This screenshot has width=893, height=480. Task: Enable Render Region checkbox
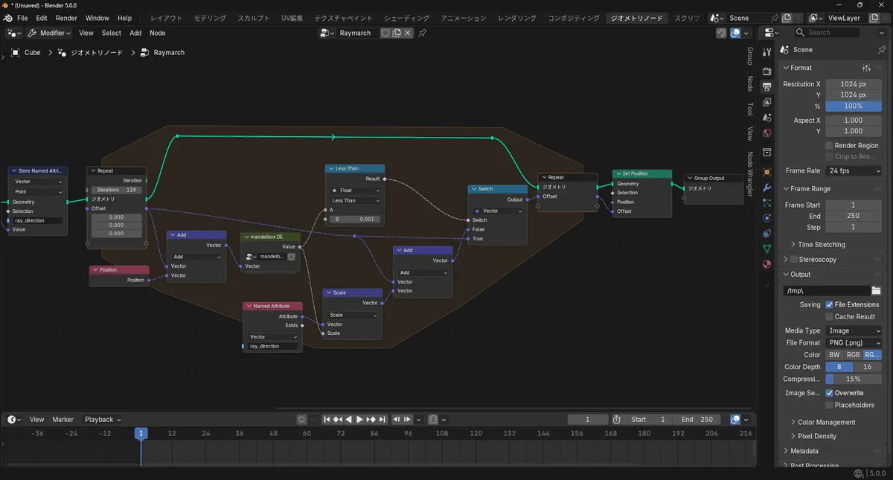pos(829,146)
